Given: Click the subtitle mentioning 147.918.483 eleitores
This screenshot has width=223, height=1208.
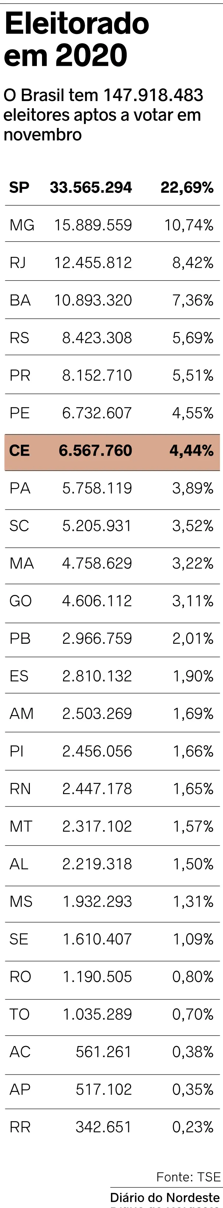Looking at the screenshot, I should pos(103,115).
